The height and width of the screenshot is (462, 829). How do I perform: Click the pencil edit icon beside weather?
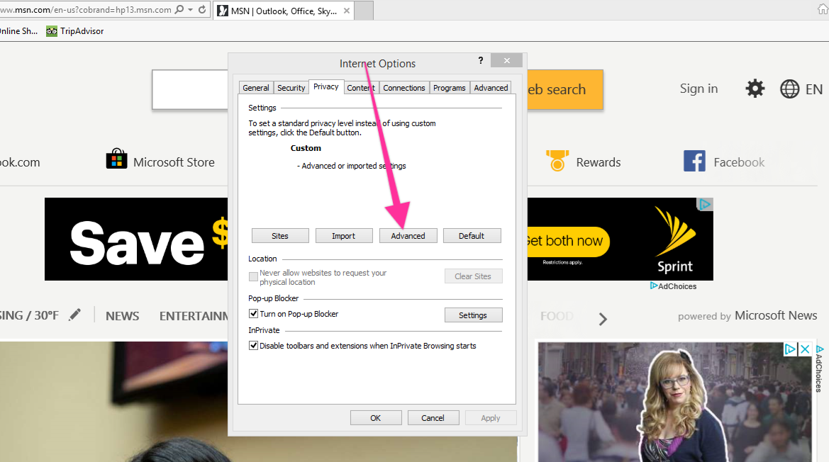click(75, 315)
